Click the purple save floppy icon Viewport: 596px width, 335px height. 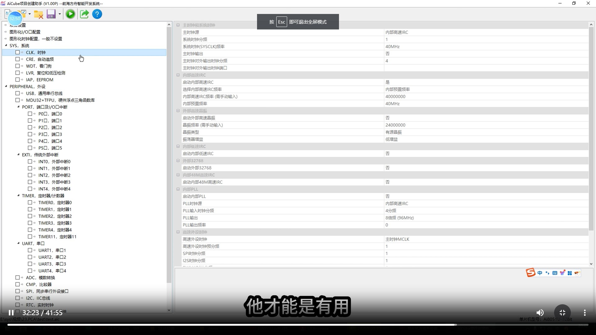point(51,14)
